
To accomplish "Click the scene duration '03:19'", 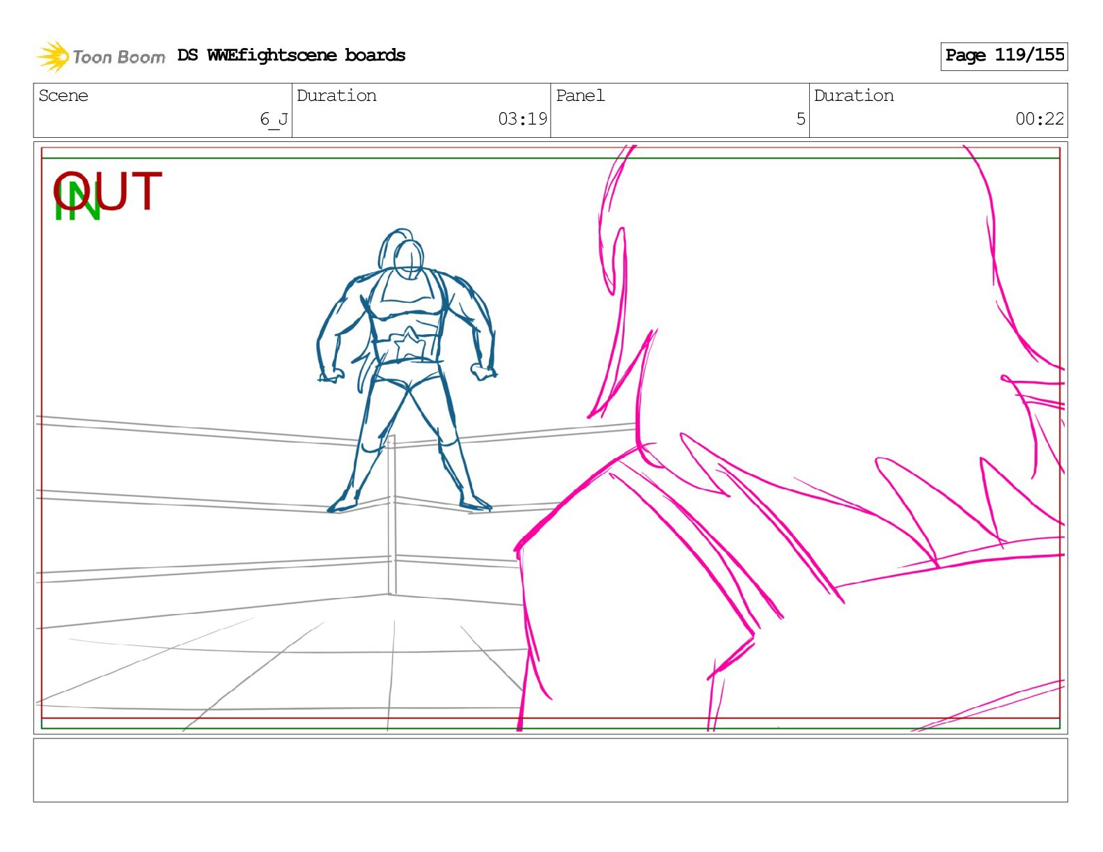I will tap(522, 119).
